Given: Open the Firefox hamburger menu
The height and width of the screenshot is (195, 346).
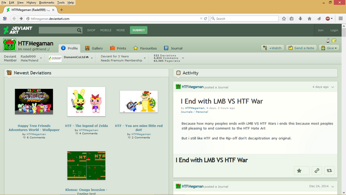Looking at the screenshot, I should (x=341, y=19).
